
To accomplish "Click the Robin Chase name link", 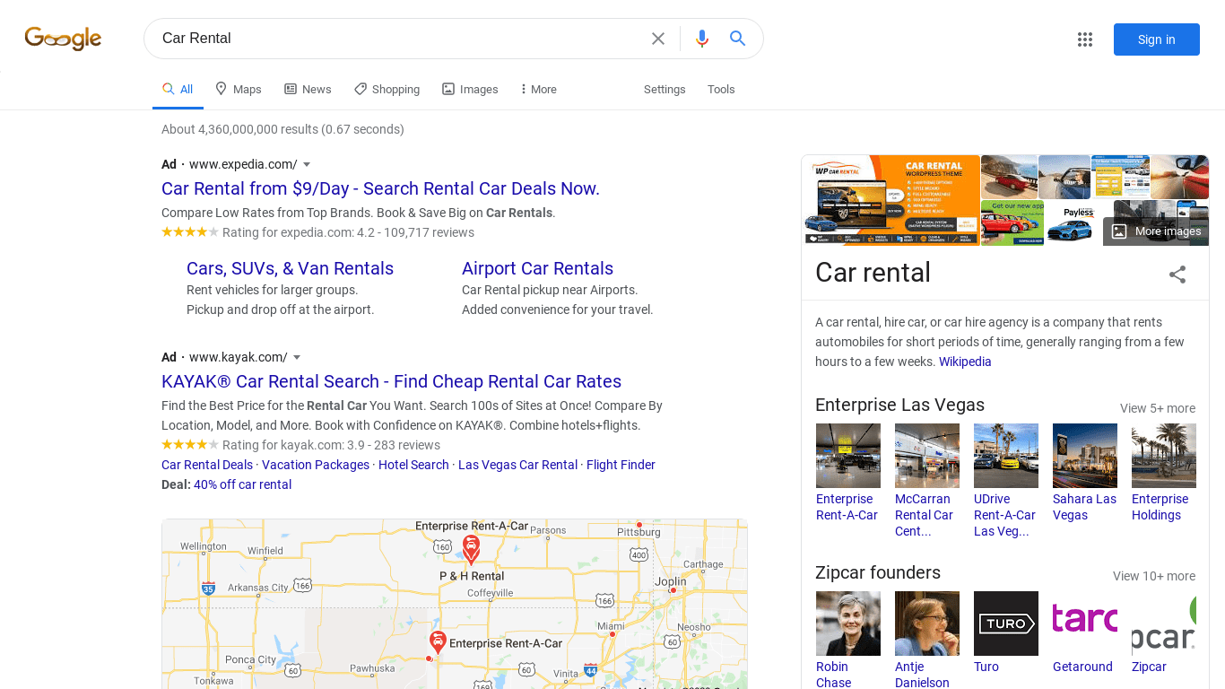I will point(833,675).
